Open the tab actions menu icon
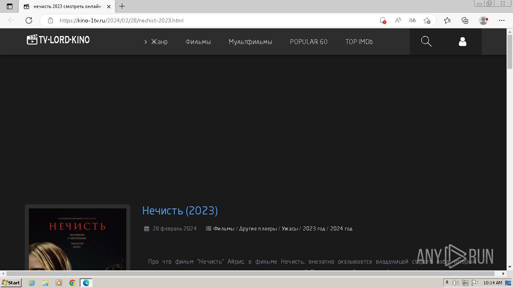This screenshot has width=513, height=288. click(x=10, y=6)
